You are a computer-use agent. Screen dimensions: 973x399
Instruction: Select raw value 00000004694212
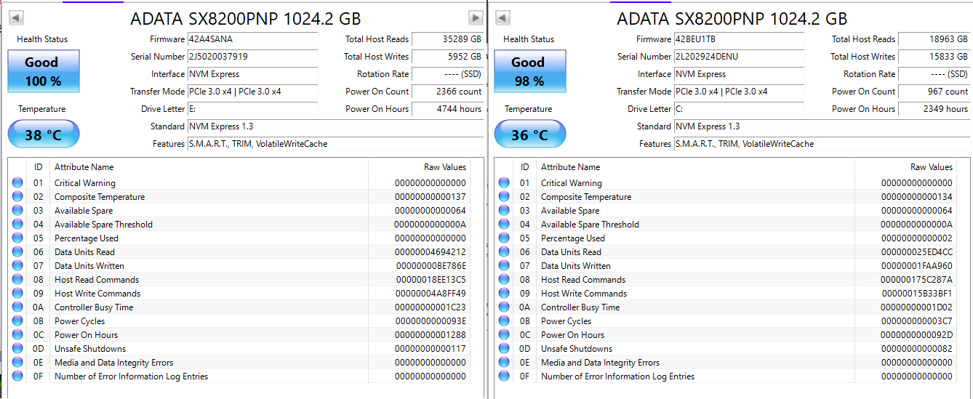(x=431, y=252)
